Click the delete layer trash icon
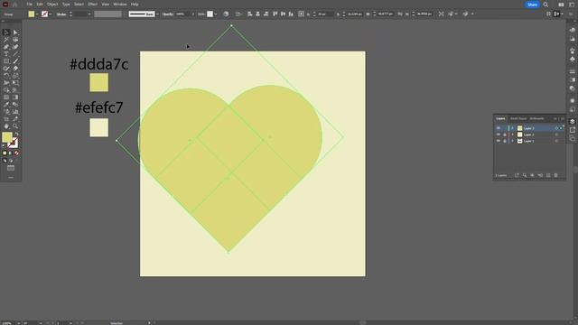Image resolution: width=578 pixels, height=325 pixels. (x=556, y=175)
